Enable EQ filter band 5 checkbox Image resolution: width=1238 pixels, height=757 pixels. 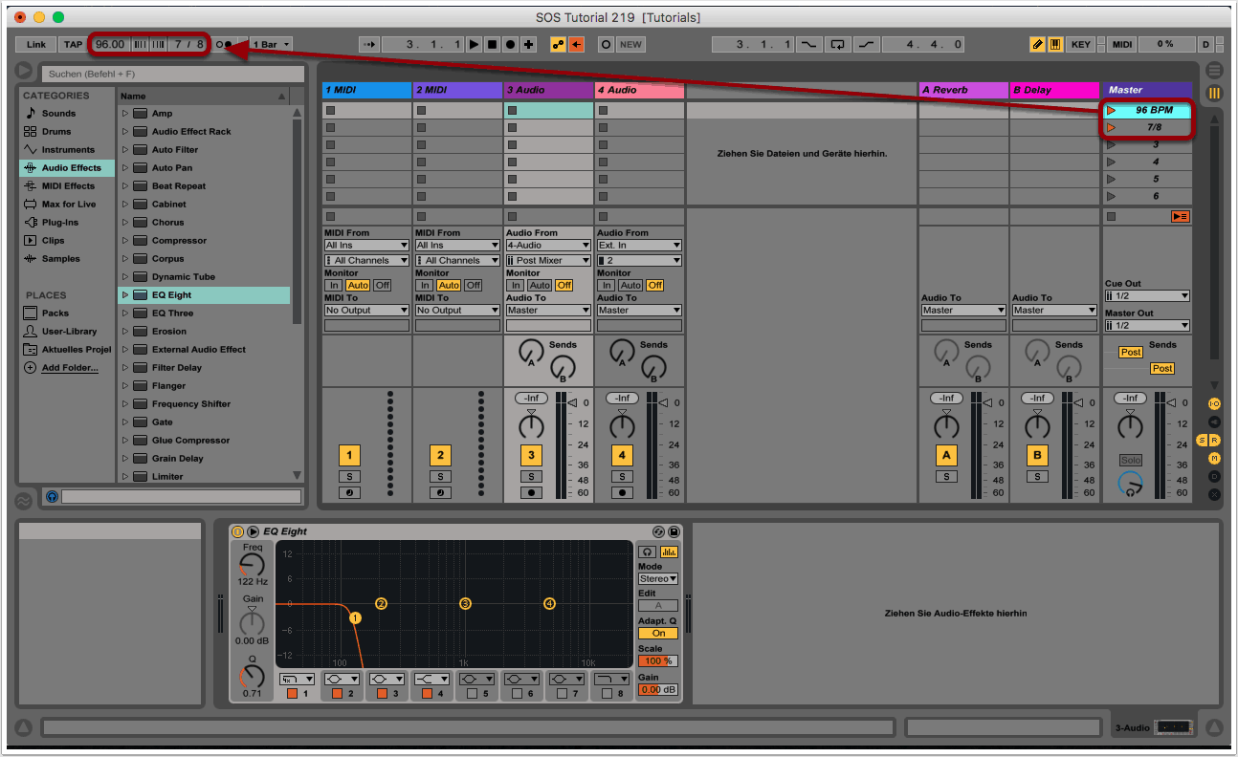click(x=472, y=694)
